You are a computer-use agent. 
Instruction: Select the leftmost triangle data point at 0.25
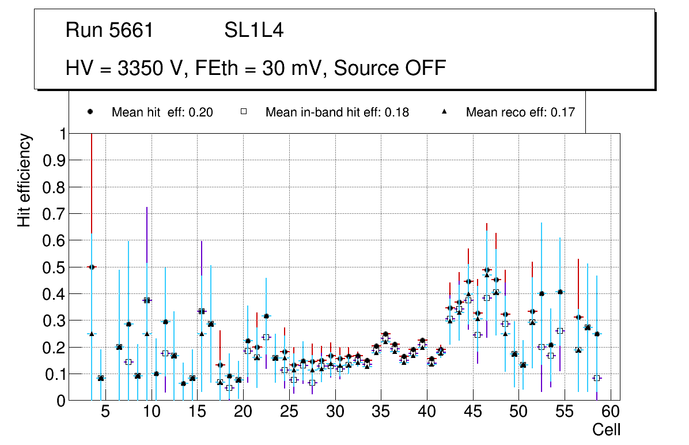click(x=91, y=334)
